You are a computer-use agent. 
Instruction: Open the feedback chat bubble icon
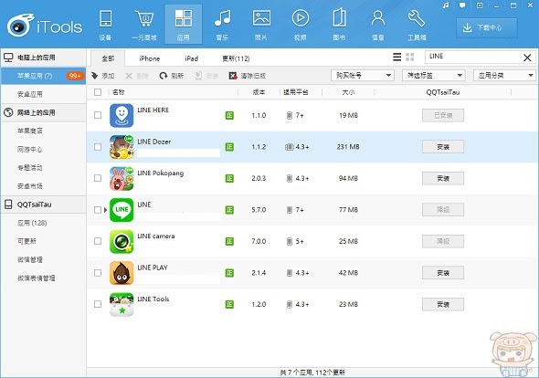point(462,5)
